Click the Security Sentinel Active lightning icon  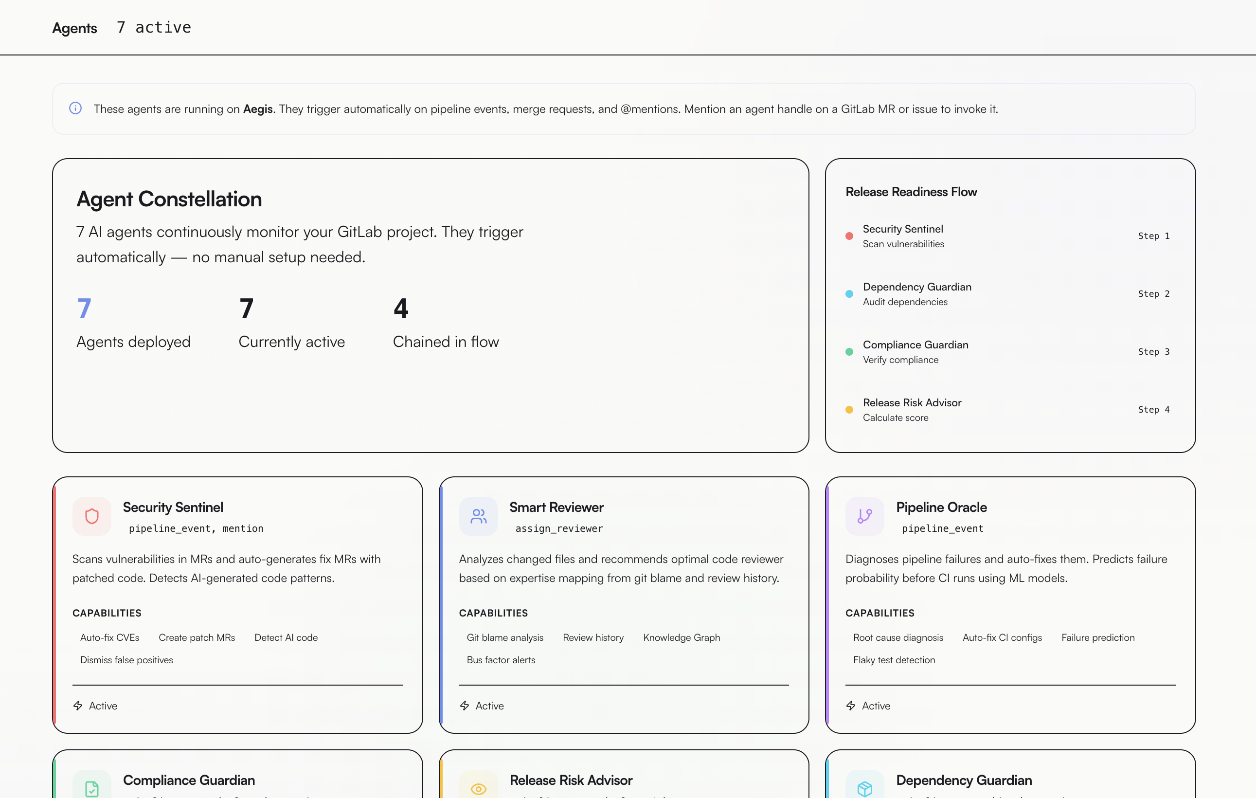pyautogui.click(x=78, y=706)
